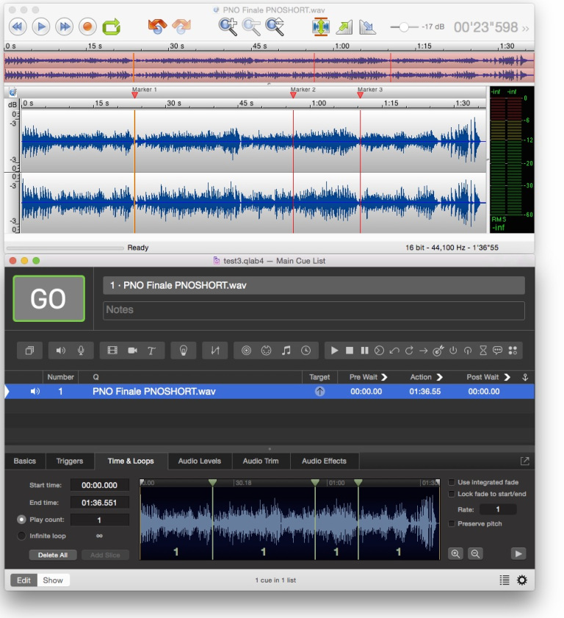This screenshot has width=564, height=618.
Task: Add a MIDI File cue with the music note icon
Action: pyautogui.click(x=286, y=351)
